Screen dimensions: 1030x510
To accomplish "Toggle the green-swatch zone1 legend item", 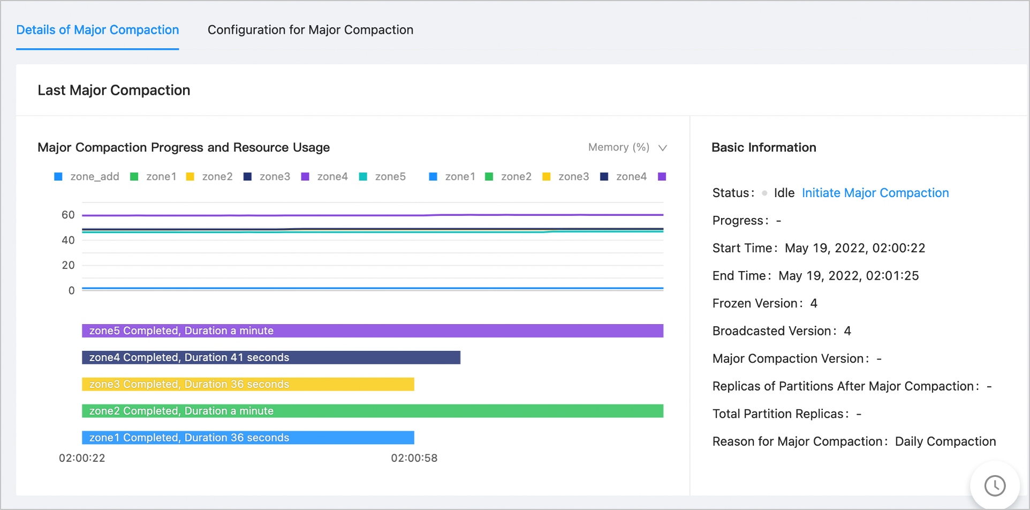I will point(134,177).
